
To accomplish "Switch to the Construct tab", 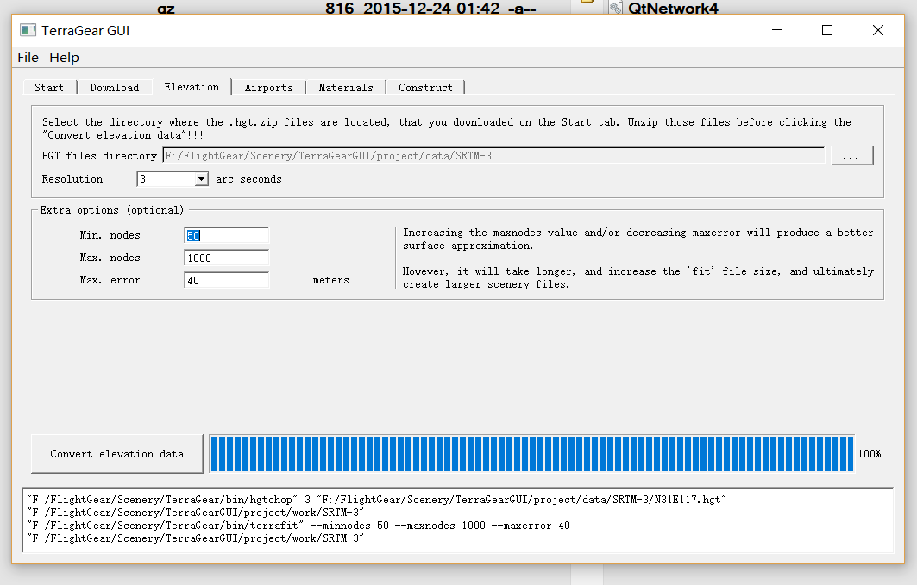I will [x=426, y=88].
